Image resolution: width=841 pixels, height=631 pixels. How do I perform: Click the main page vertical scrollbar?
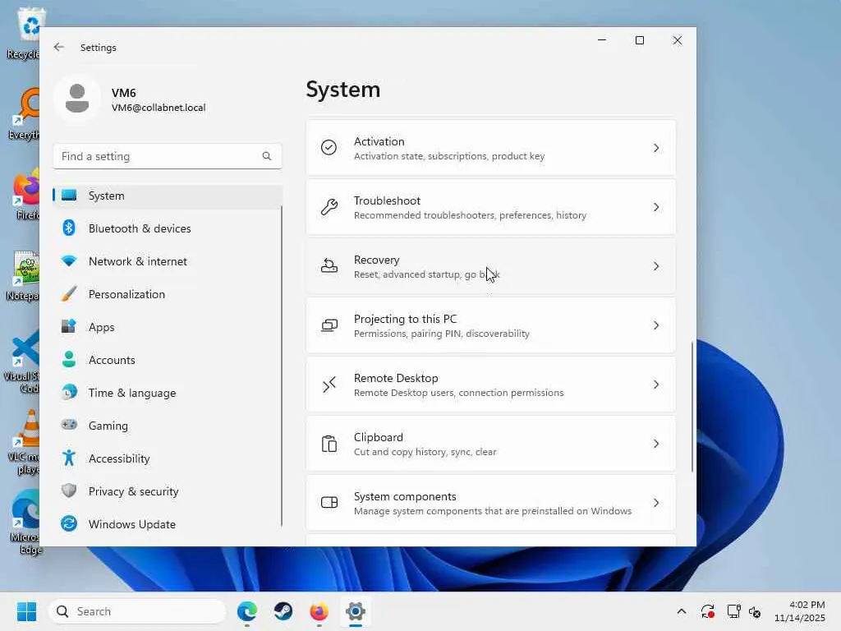pos(692,407)
